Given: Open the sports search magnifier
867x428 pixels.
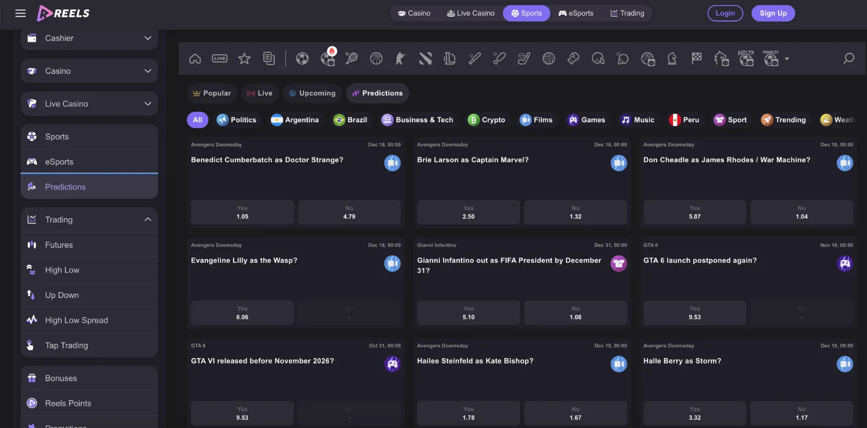Looking at the screenshot, I should click(x=849, y=58).
